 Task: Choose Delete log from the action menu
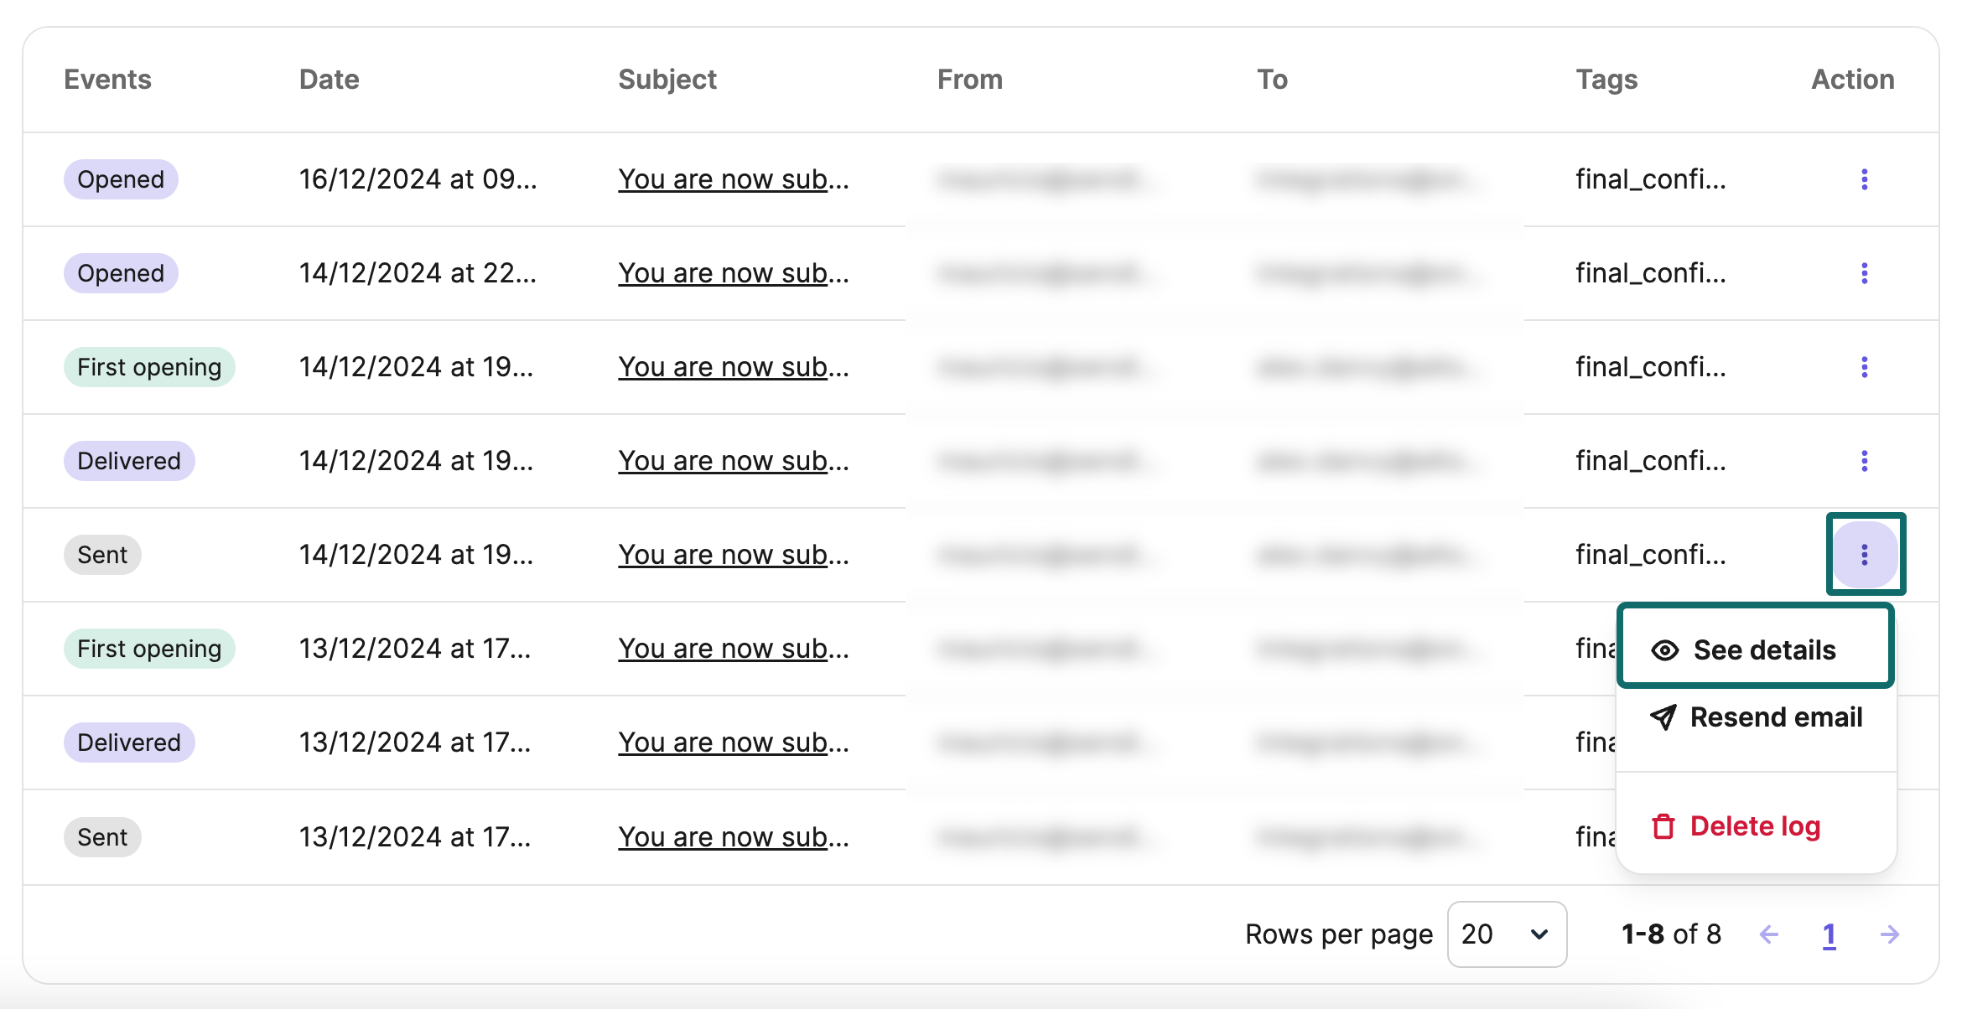(x=1736, y=826)
